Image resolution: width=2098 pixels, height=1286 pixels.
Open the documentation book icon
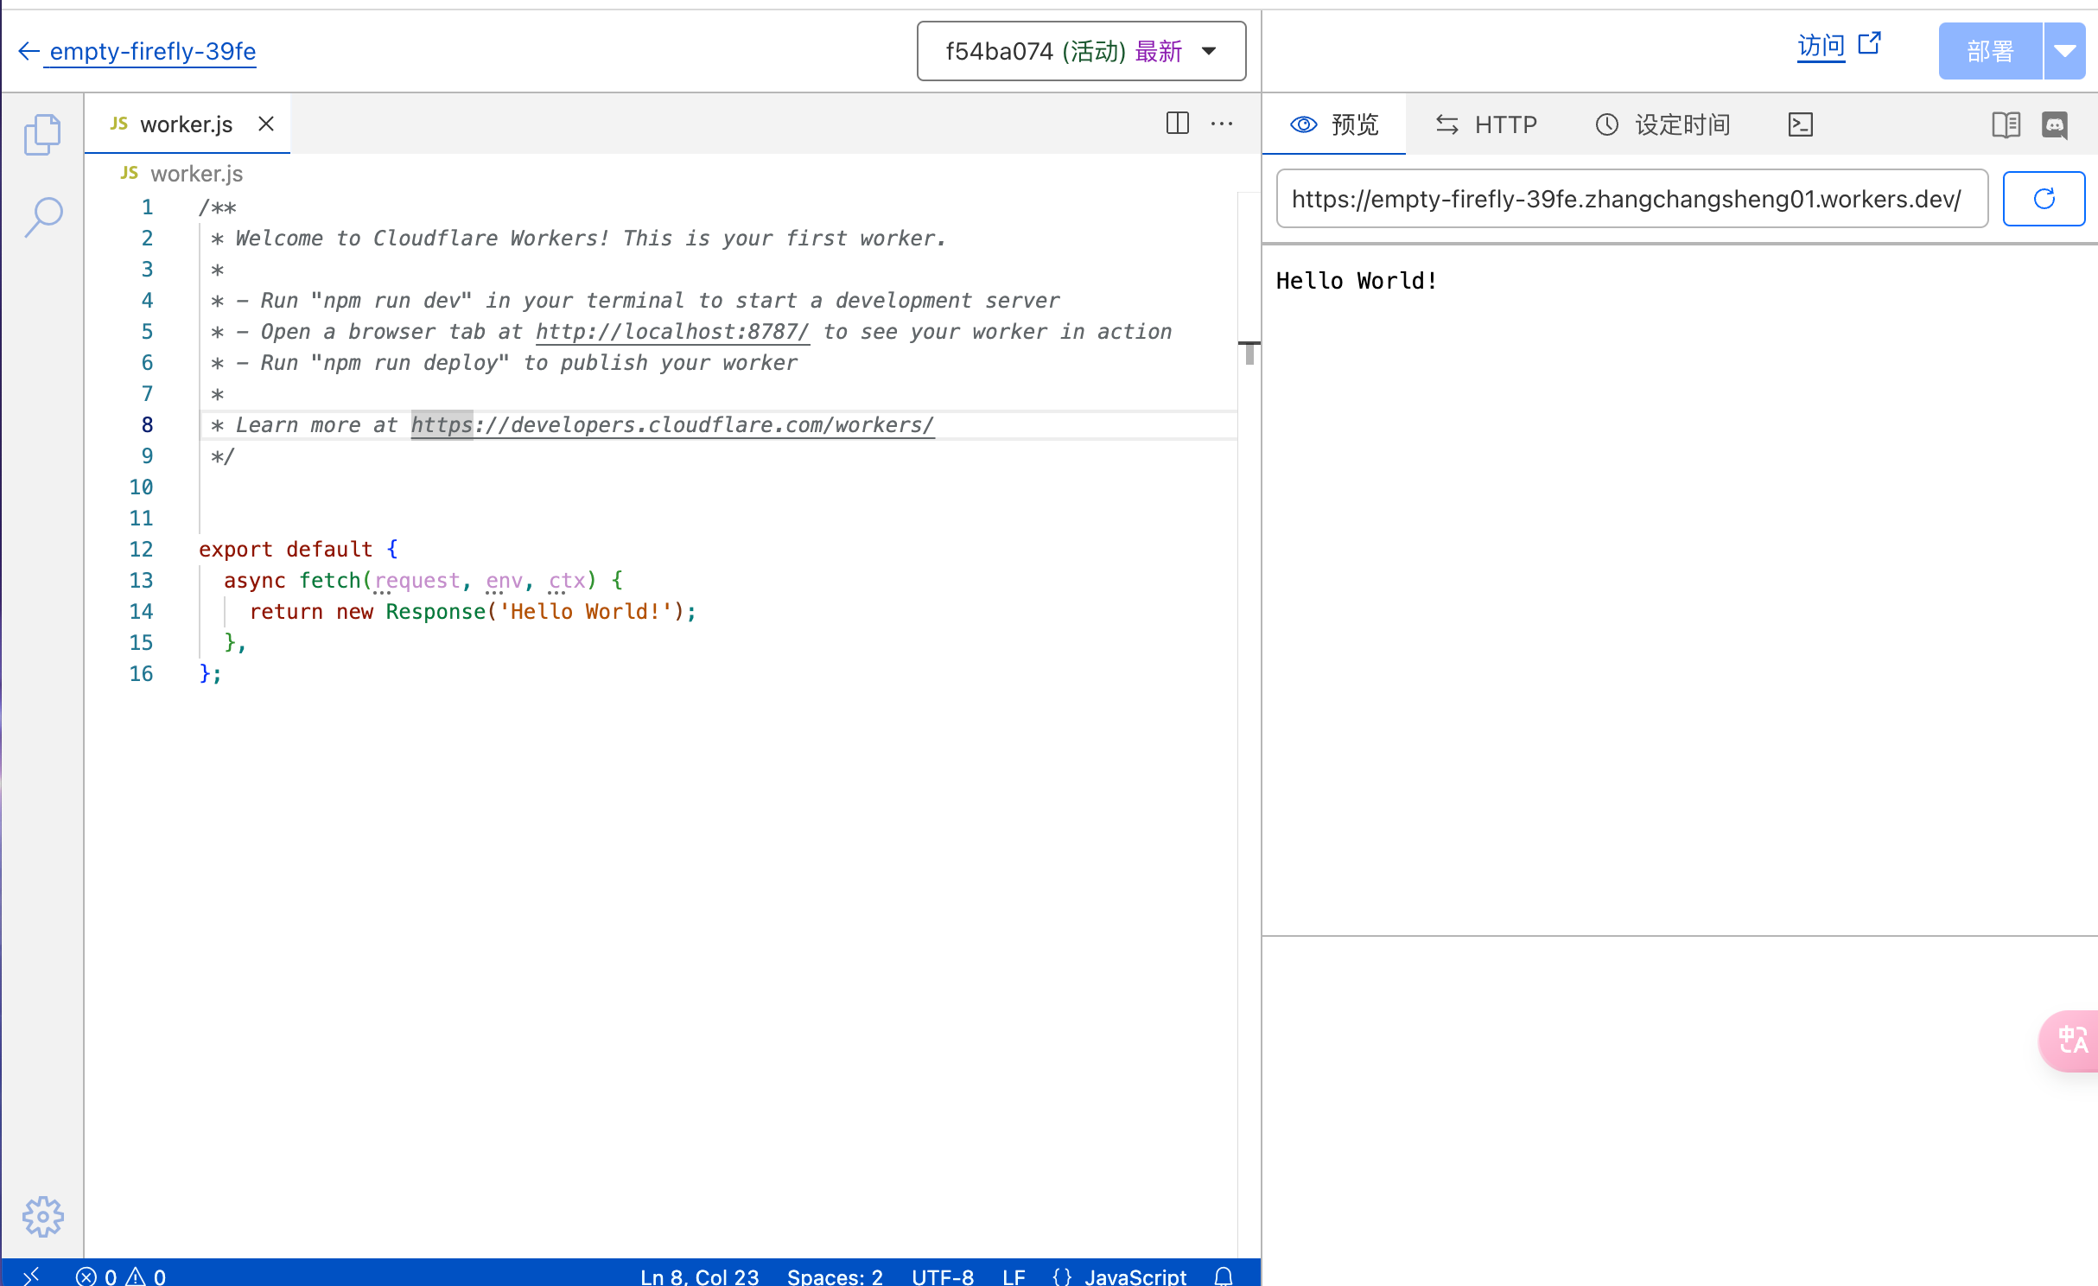(2006, 124)
